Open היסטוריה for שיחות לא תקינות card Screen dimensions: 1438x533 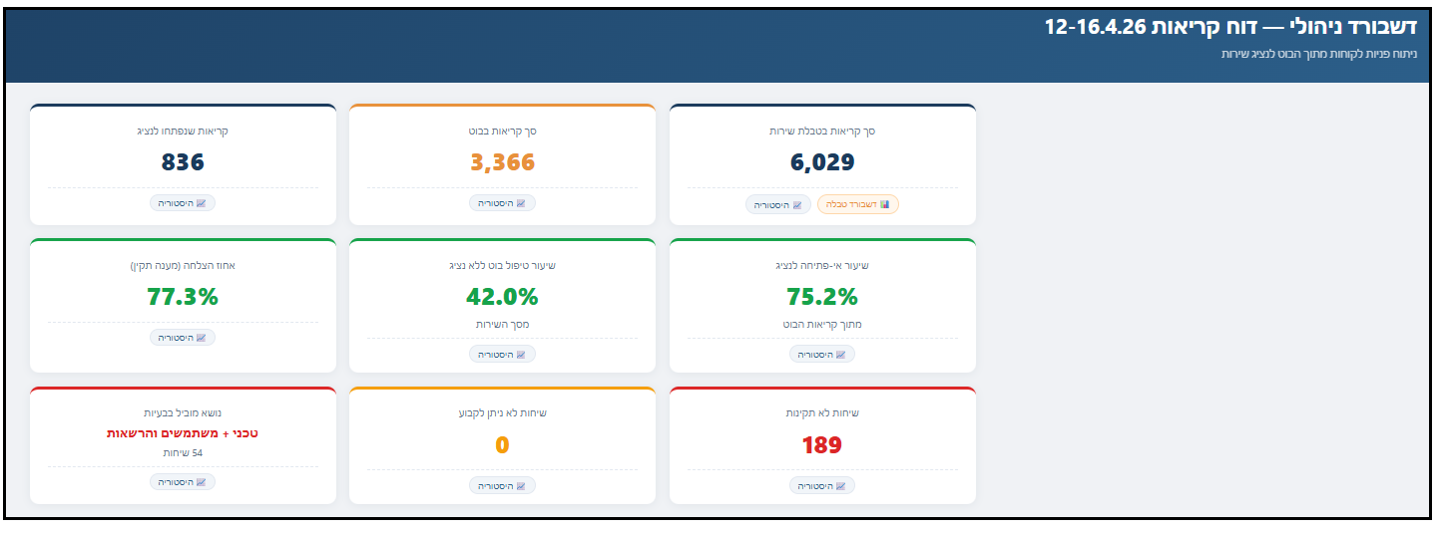click(x=822, y=485)
